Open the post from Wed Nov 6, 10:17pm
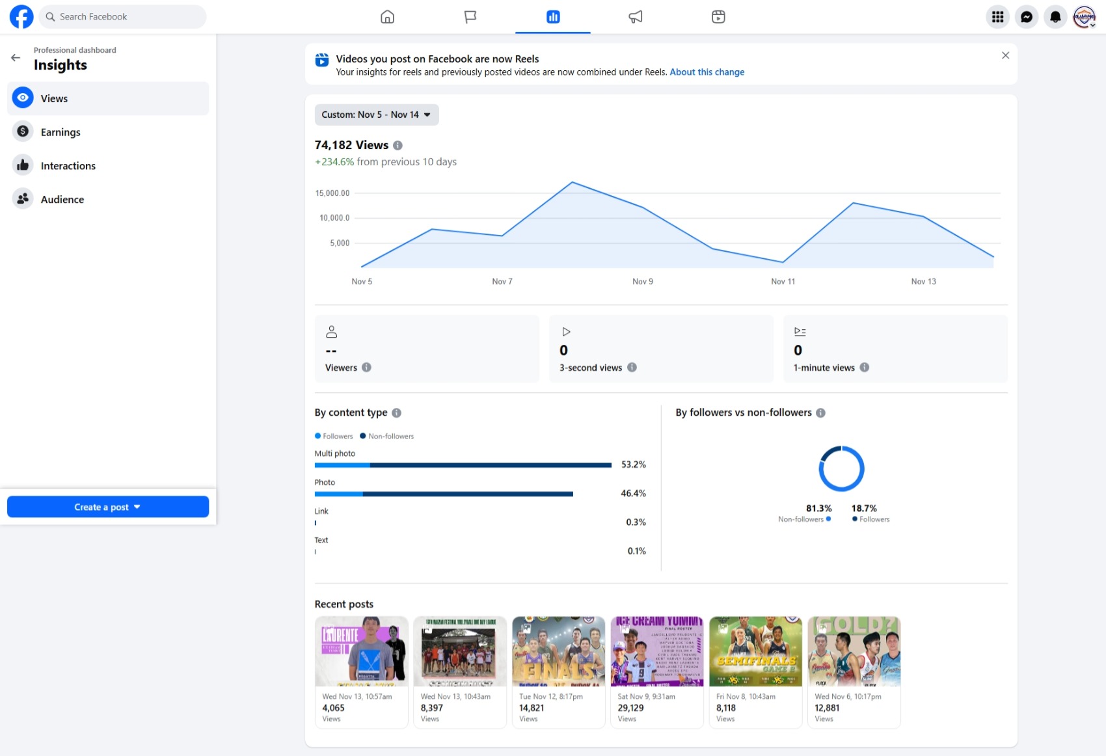The width and height of the screenshot is (1106, 756). (x=854, y=672)
